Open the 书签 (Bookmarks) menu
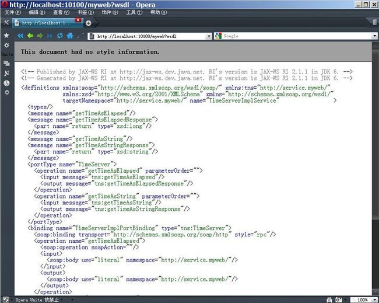Viewport: 379px width, 303px height. coord(86,12)
